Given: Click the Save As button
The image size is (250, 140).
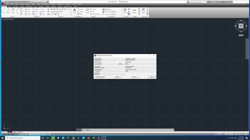Looking at the screenshot, I should point(134,77).
